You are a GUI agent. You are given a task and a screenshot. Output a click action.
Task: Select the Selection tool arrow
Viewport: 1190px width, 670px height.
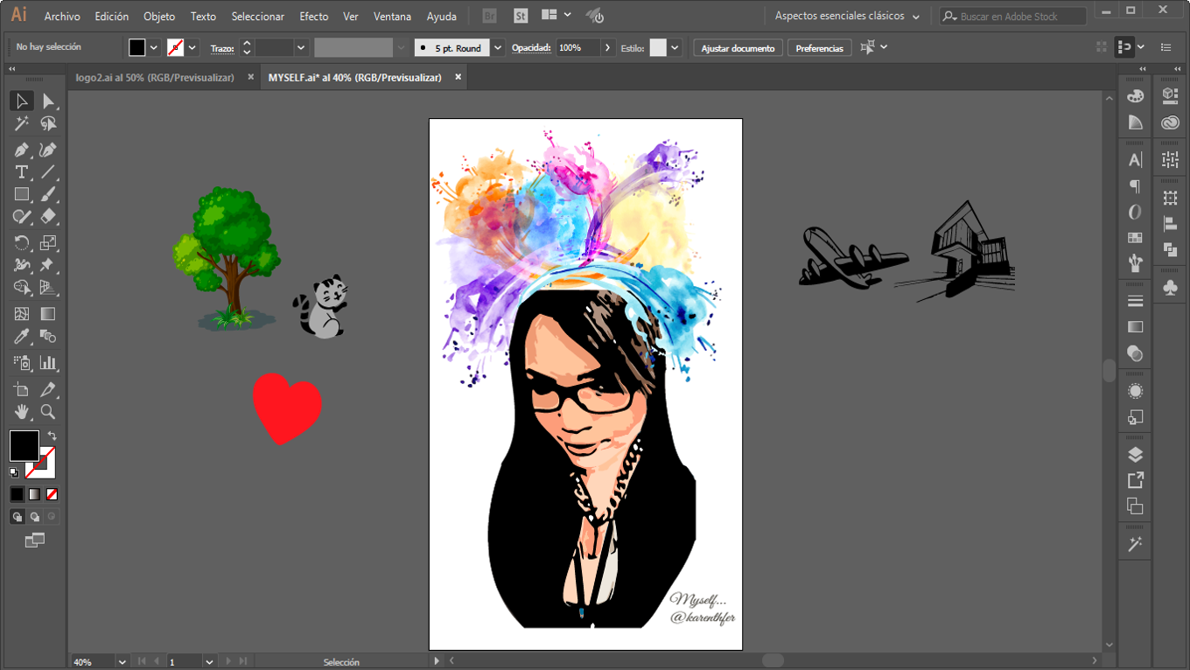(22, 101)
